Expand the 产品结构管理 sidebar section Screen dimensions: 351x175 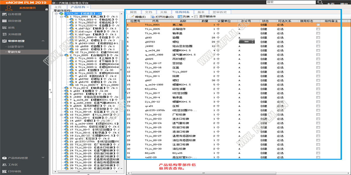pos(43,158)
